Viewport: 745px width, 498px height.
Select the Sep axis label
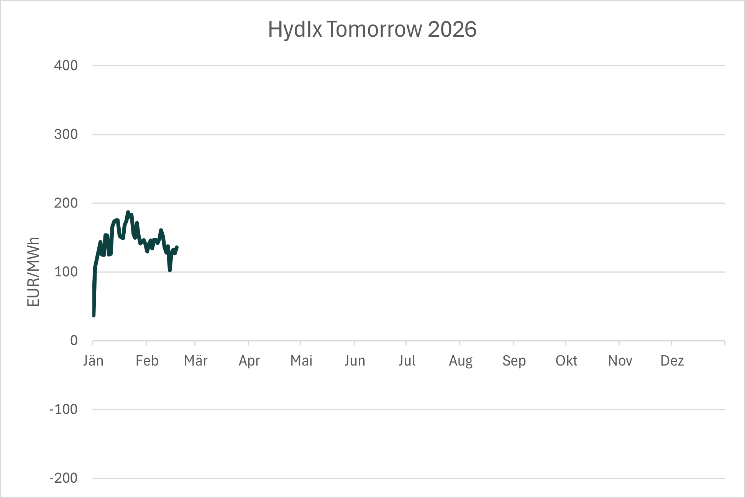click(x=514, y=361)
